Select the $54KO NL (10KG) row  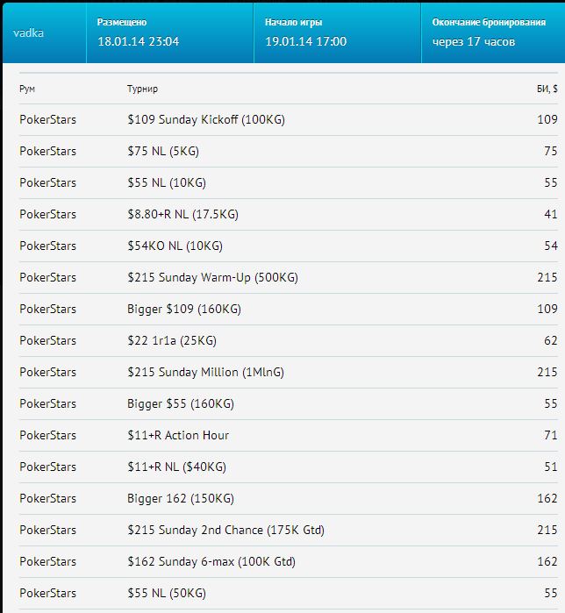pyautogui.click(x=289, y=246)
